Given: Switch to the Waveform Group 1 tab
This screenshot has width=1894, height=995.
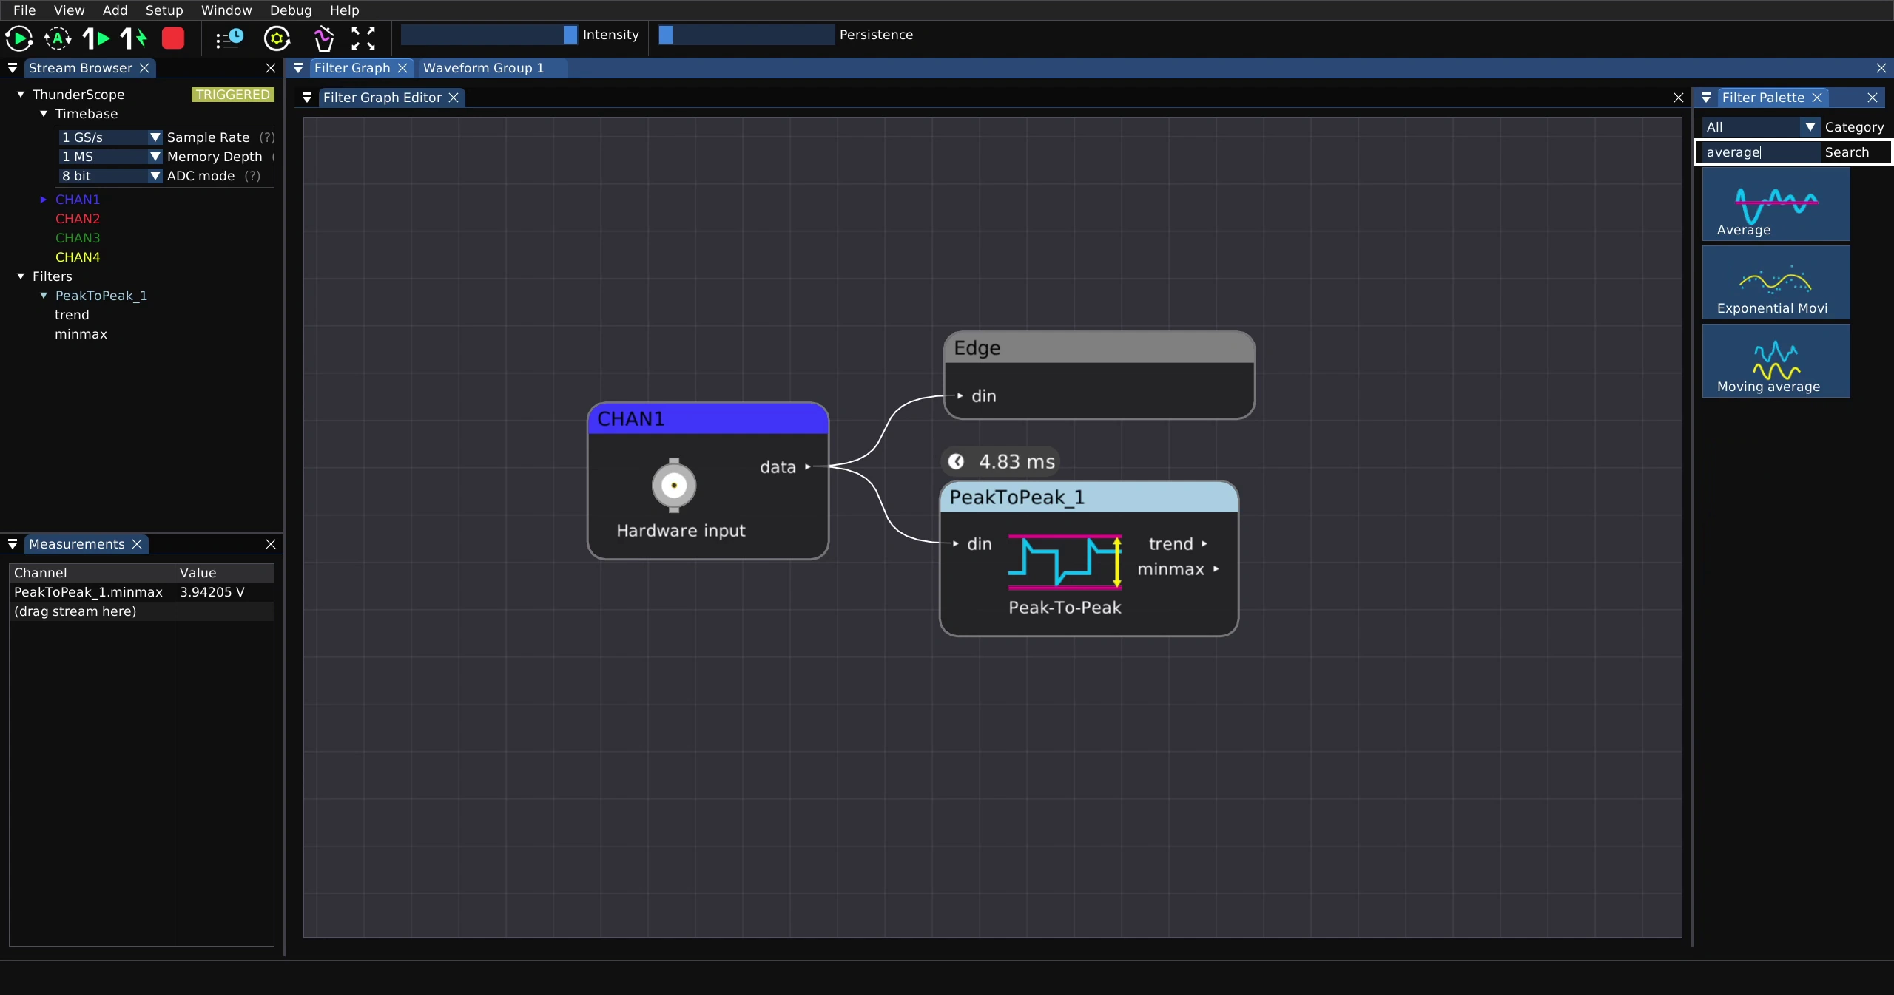Looking at the screenshot, I should (x=483, y=68).
